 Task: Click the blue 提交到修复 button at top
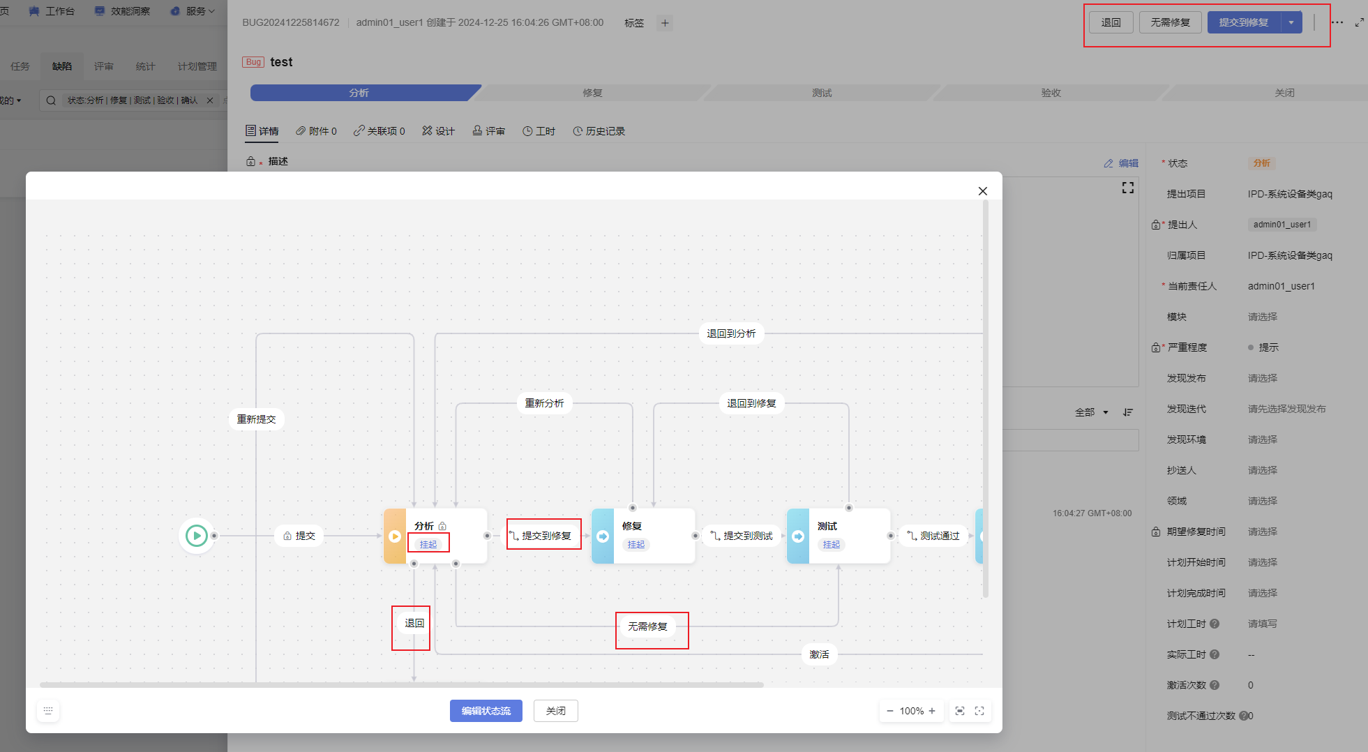pos(1244,22)
